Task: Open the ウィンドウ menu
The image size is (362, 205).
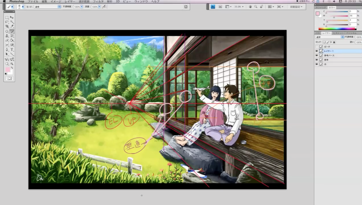Action: click(141, 2)
